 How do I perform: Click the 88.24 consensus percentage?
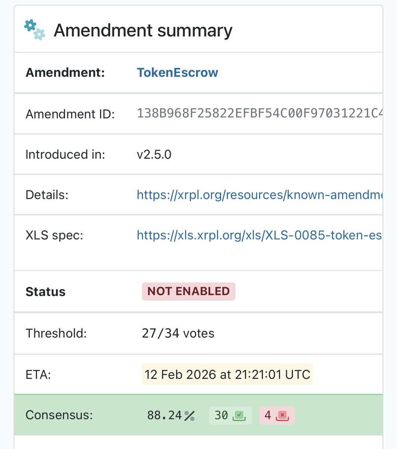tap(164, 415)
